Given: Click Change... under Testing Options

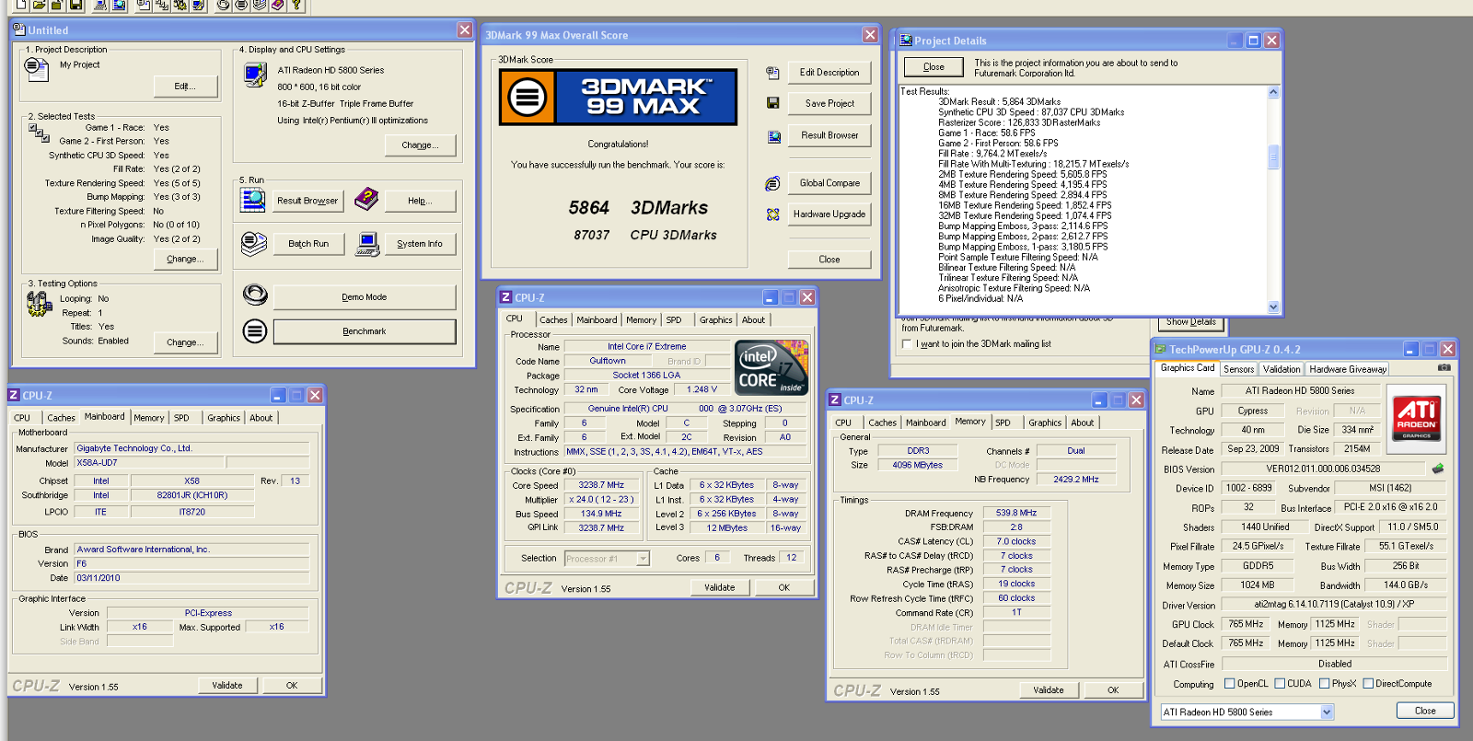Looking at the screenshot, I should [186, 342].
